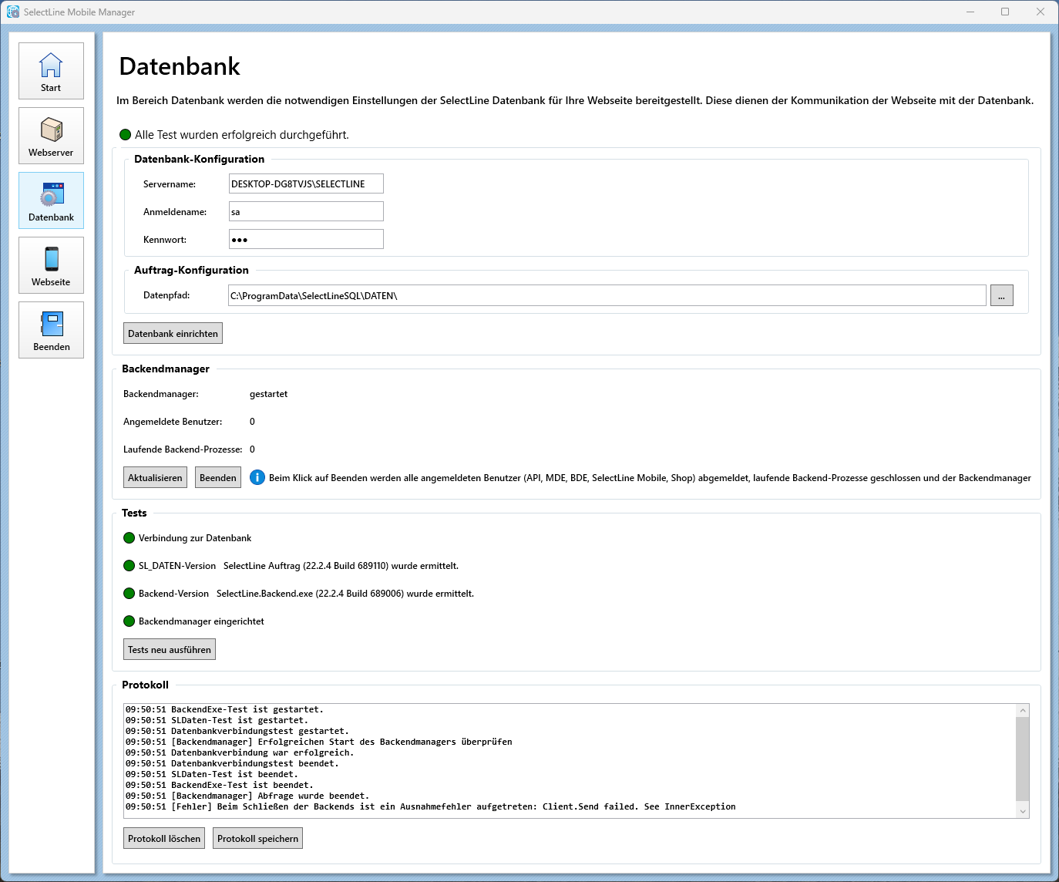The image size is (1059, 882).
Task: Open the Webseite section
Action: pos(51,265)
